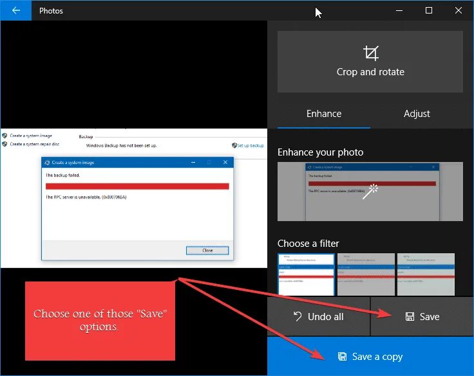The image size is (474, 376).
Task: Click 'The backup failed.' message text
Action: pos(63,175)
